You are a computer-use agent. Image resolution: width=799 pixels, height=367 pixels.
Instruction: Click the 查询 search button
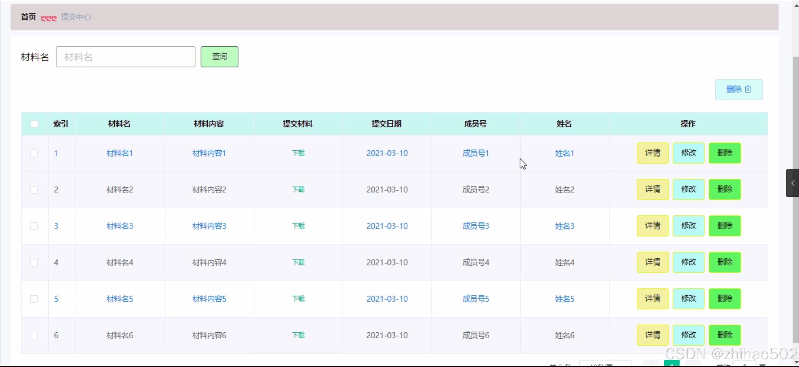[219, 57]
